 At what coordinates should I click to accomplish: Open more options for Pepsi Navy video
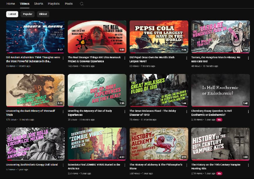coord(187,58)
